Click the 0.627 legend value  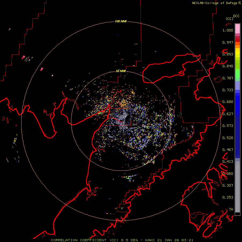coord(228,114)
